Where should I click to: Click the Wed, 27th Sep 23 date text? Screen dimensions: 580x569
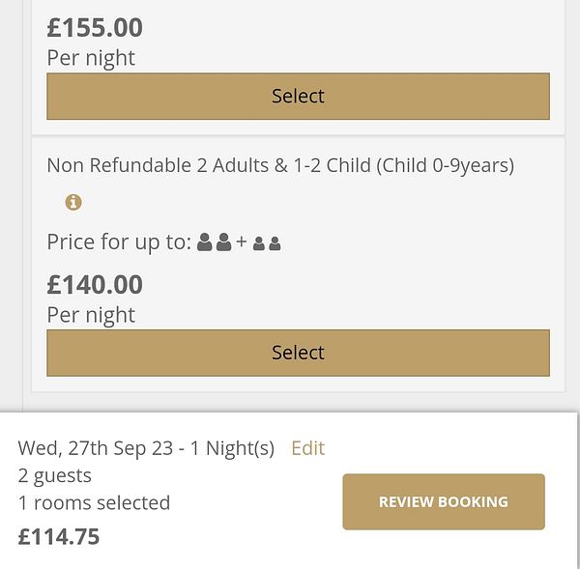146,448
